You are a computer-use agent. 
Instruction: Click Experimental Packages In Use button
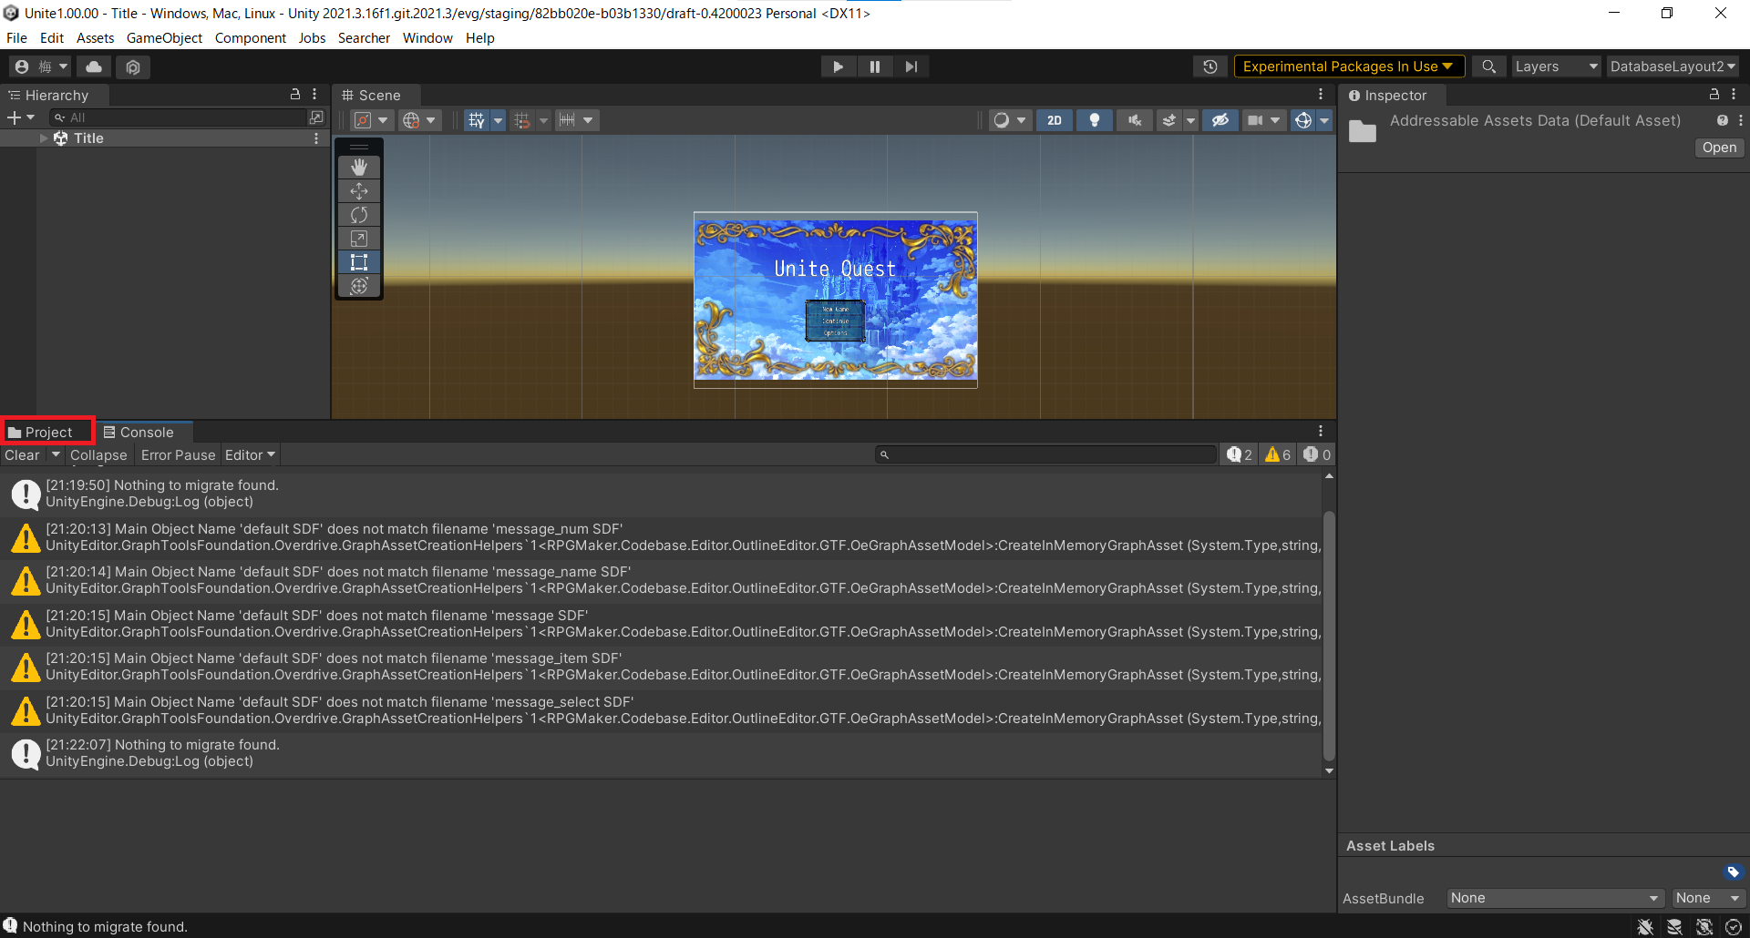(x=1348, y=66)
